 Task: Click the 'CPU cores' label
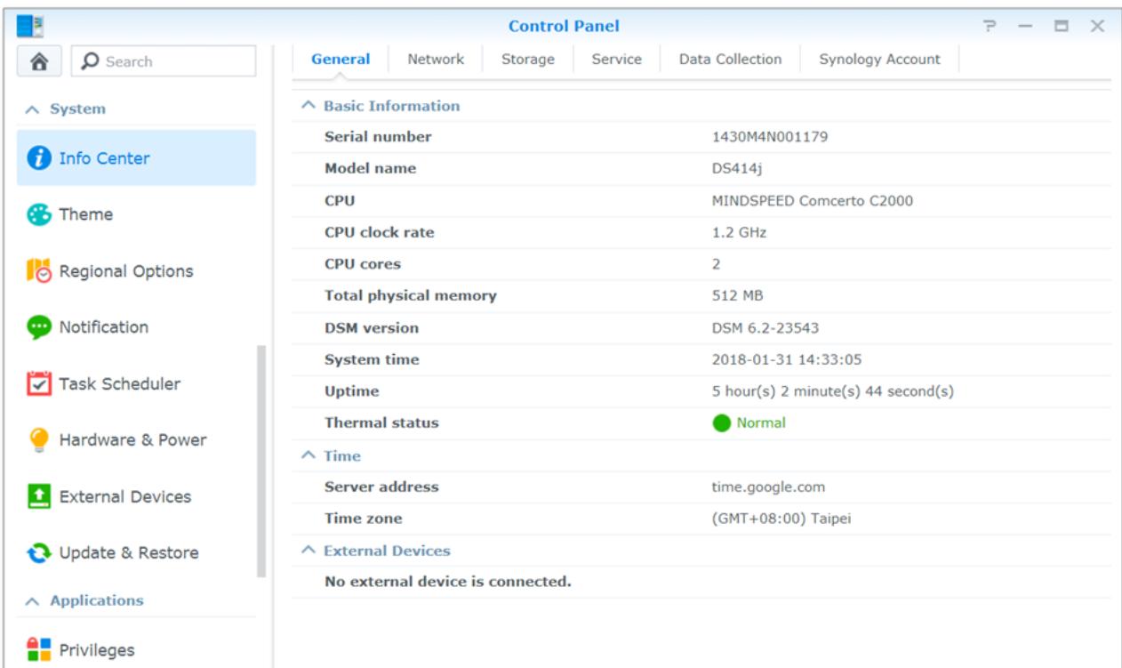363,264
